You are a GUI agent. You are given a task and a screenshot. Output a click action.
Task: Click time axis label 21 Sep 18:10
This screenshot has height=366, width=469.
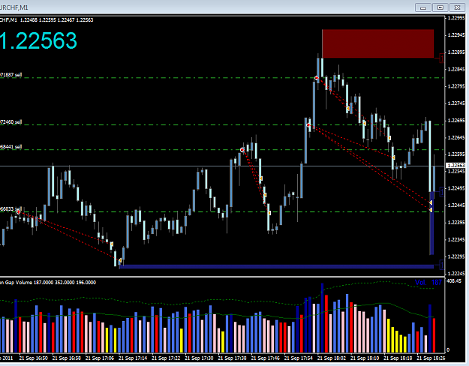click(365, 358)
